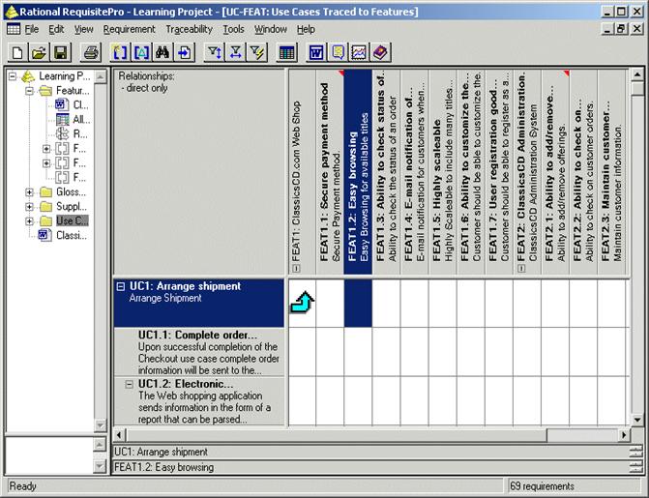Click the bracketed triangle requirement icon
This screenshot has height=498, width=649.
click(x=141, y=52)
